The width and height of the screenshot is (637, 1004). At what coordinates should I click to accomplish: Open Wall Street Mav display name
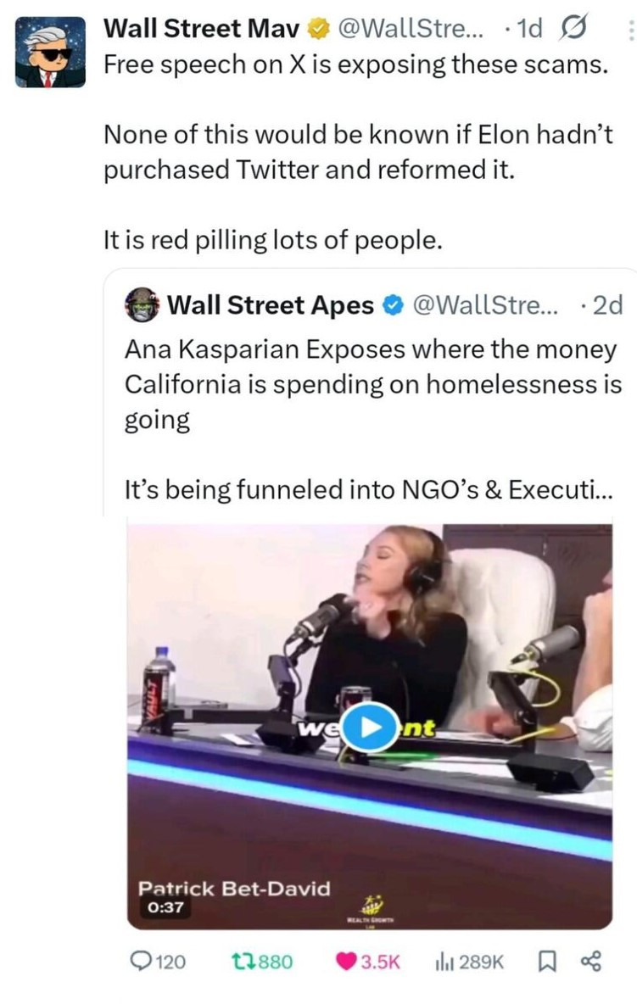coord(202,30)
